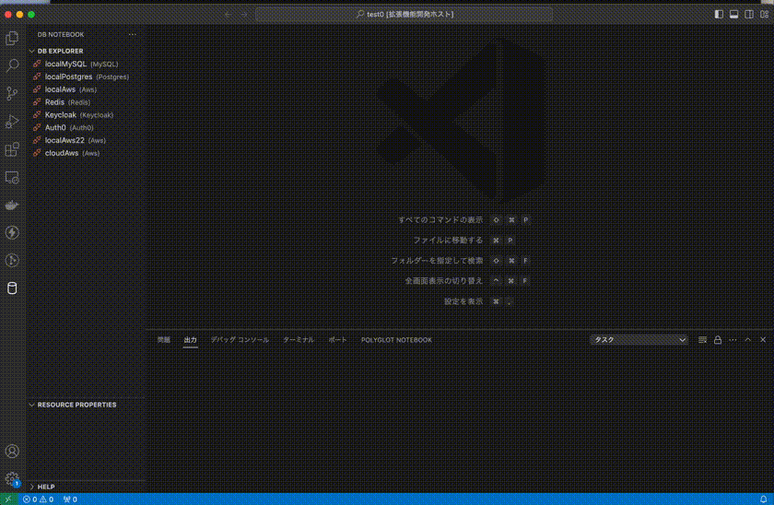This screenshot has width=774, height=505.
Task: Close the bottom panel
Action: (763, 340)
